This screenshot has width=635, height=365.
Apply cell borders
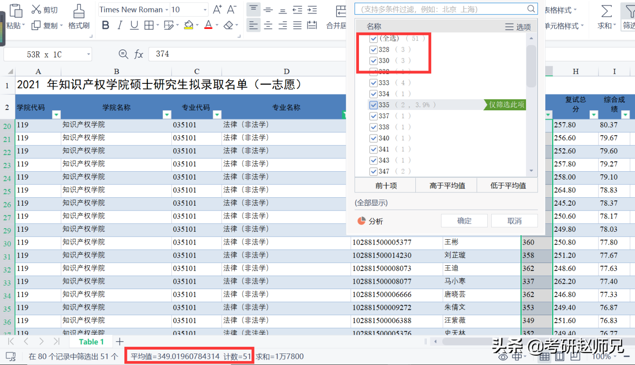pyautogui.click(x=149, y=25)
